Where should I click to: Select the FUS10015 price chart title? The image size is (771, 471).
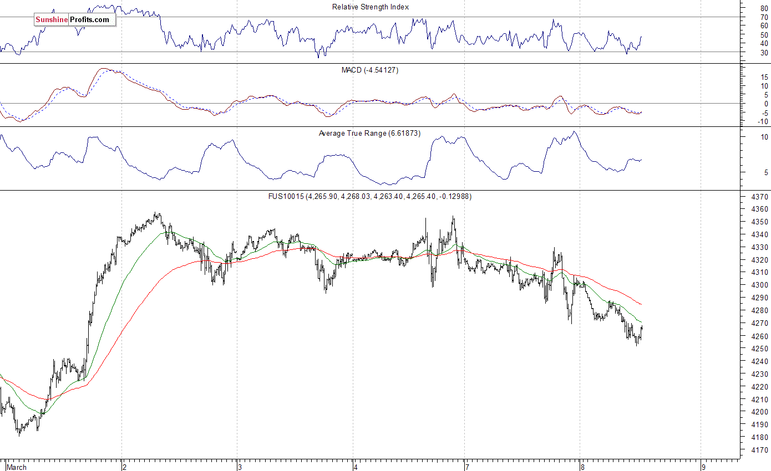370,196
